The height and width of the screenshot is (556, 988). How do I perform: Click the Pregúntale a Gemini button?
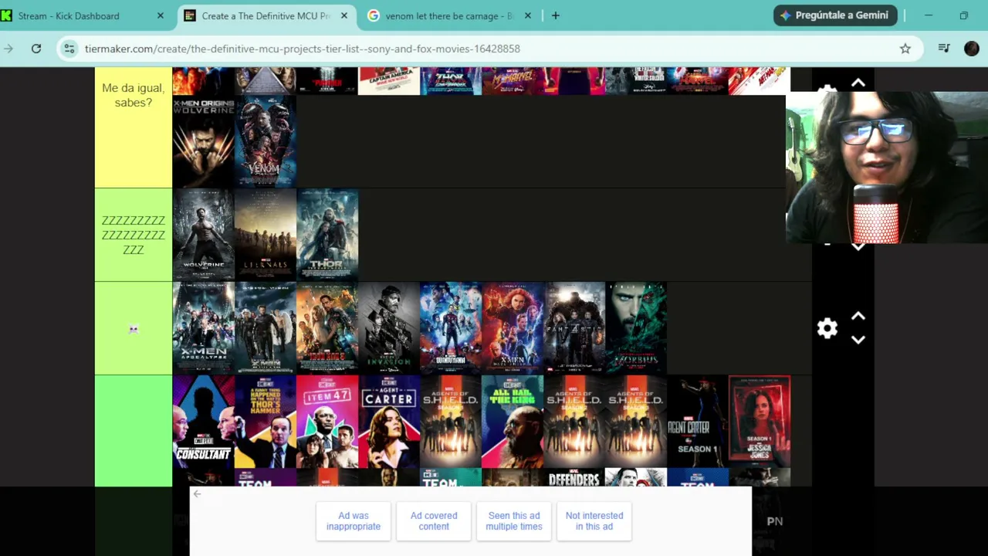[x=835, y=15]
